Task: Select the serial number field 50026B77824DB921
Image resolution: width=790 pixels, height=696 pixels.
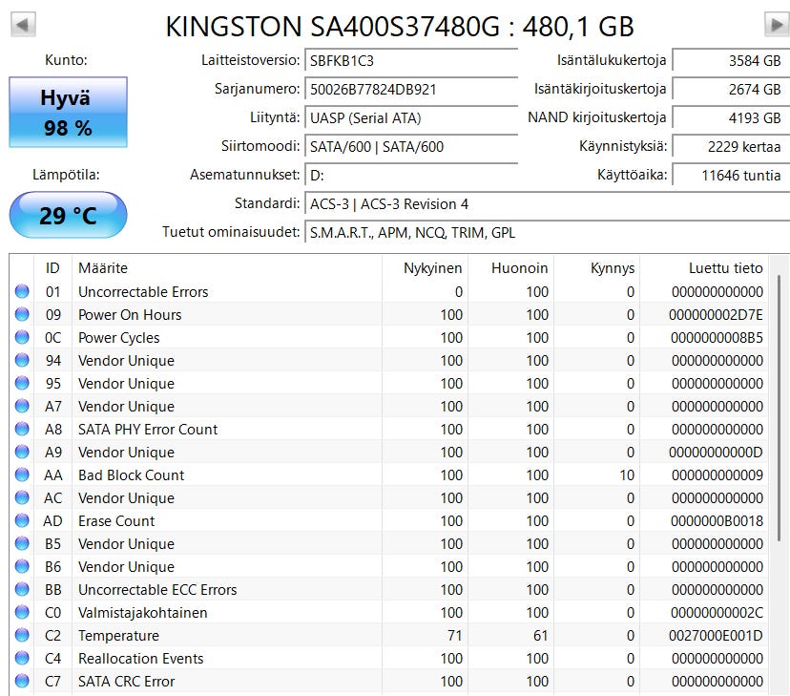Action: pos(411,89)
